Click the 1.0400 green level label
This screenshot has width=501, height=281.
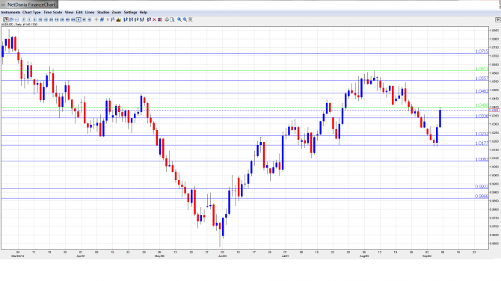click(482, 105)
